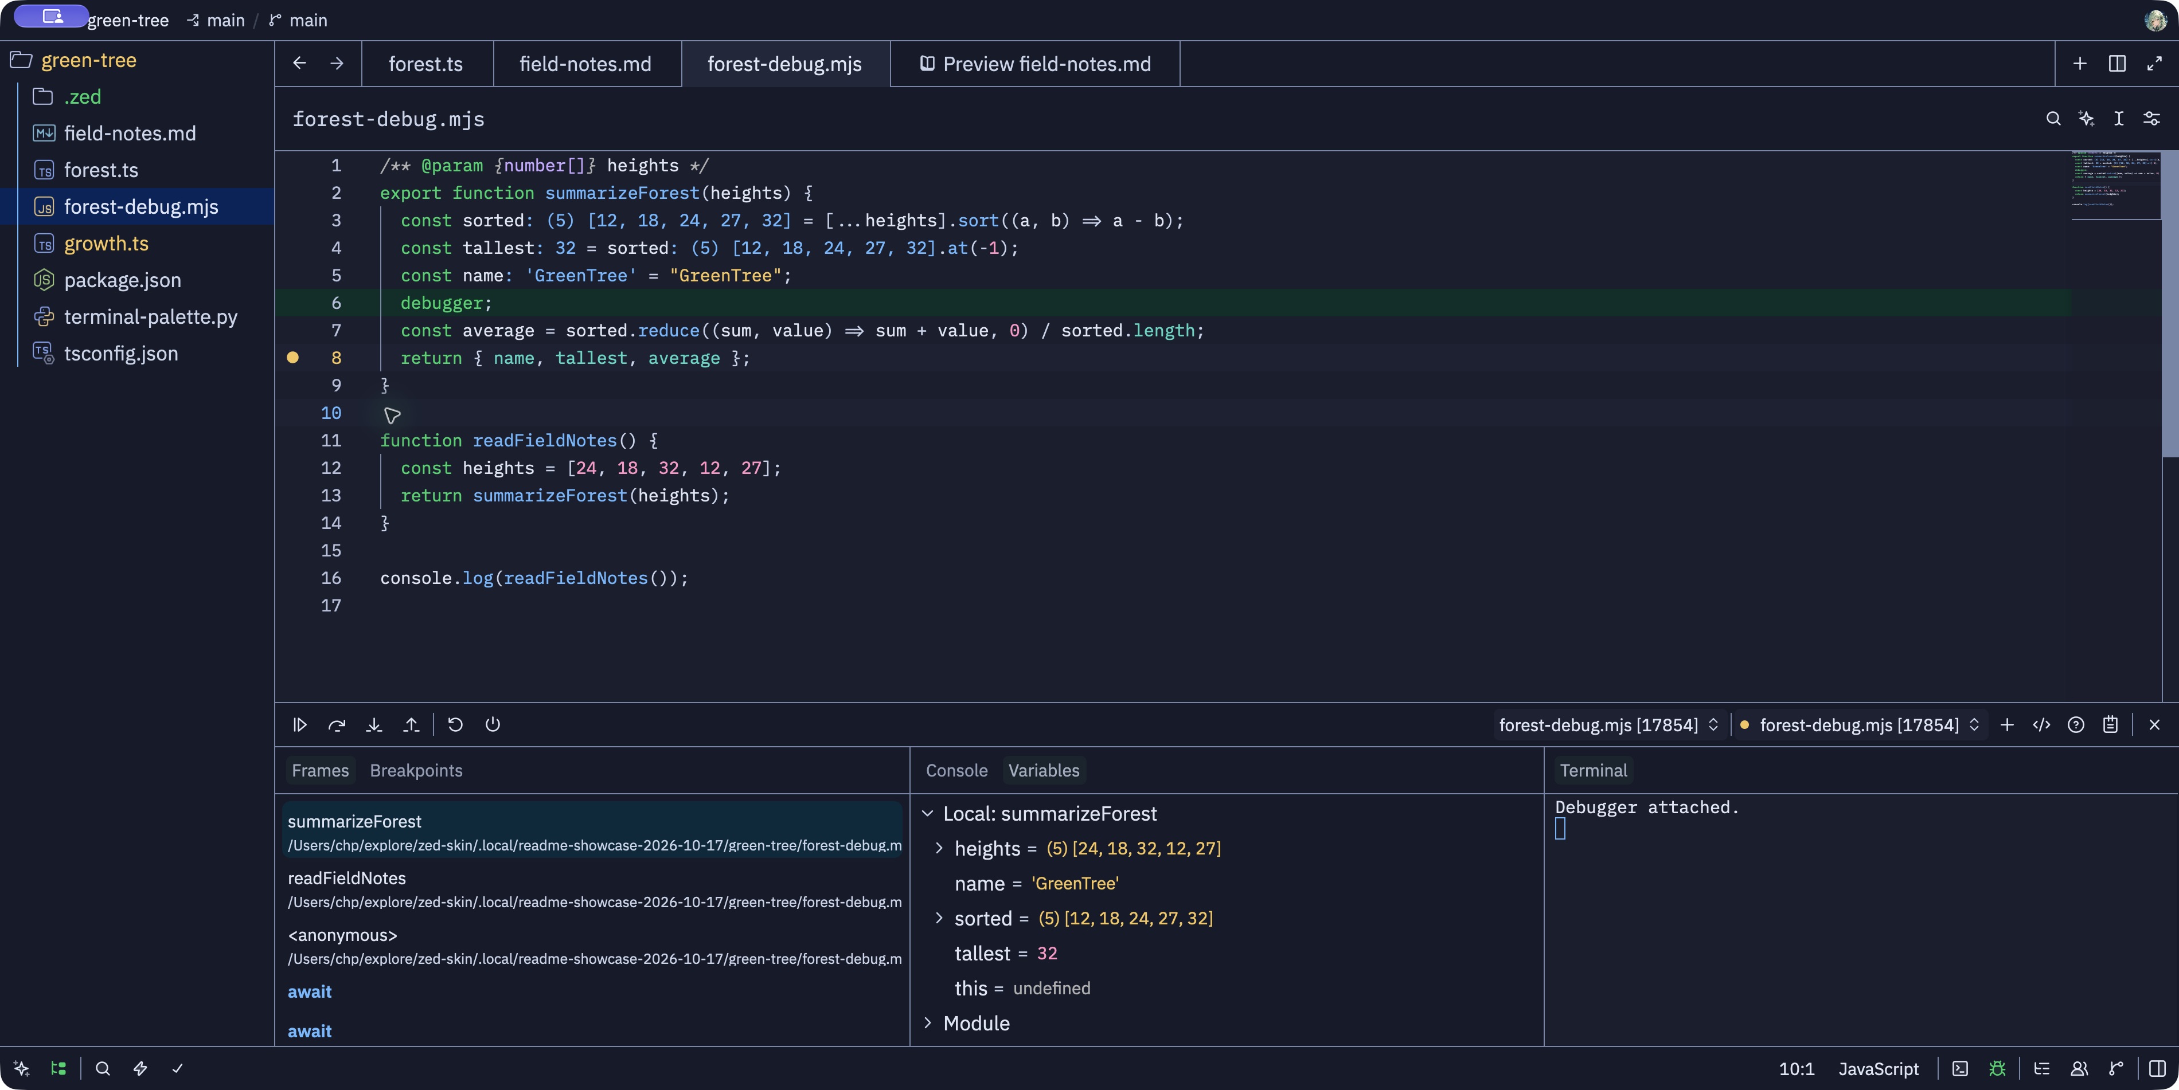
Task: Switch to the forest.ts tab
Action: [x=426, y=64]
